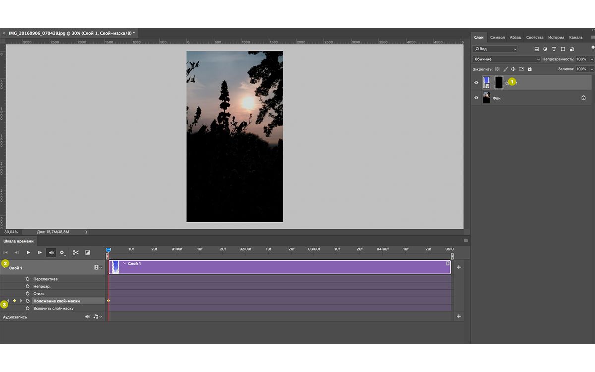The height and width of the screenshot is (372, 595).
Task: Open the Непрозрачность slider arrow
Action: point(591,59)
